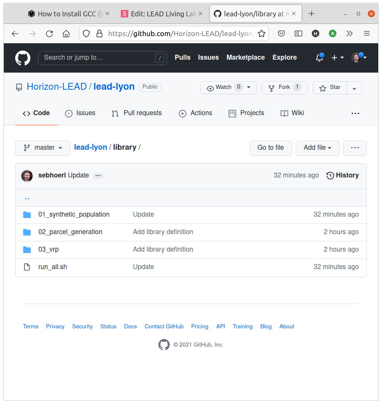
Task: Open Explore in the header
Action: click(284, 57)
